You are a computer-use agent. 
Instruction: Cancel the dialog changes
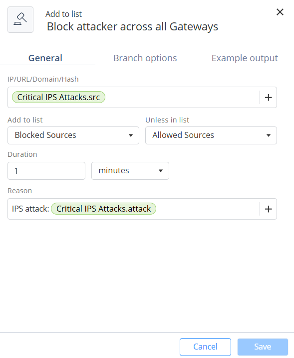click(x=205, y=347)
